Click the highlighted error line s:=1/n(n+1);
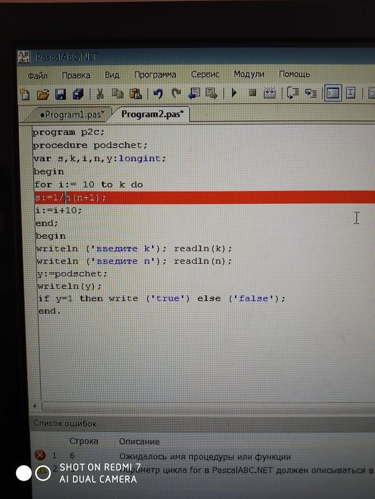375x499 pixels. tap(204, 197)
